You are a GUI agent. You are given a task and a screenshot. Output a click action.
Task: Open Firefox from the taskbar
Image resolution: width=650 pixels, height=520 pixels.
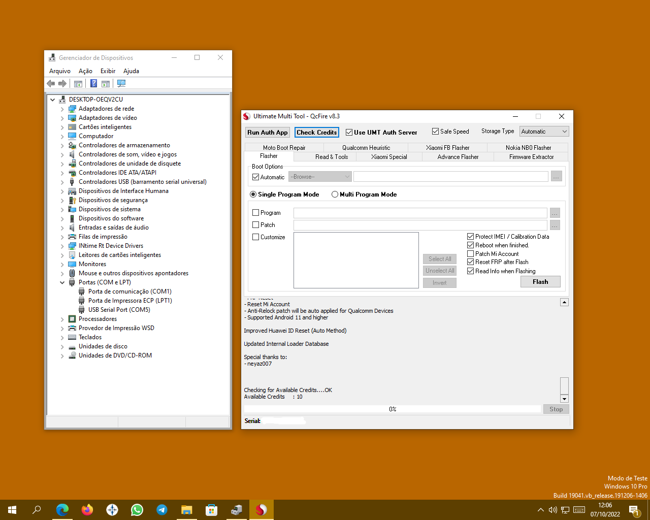pyautogui.click(x=87, y=510)
